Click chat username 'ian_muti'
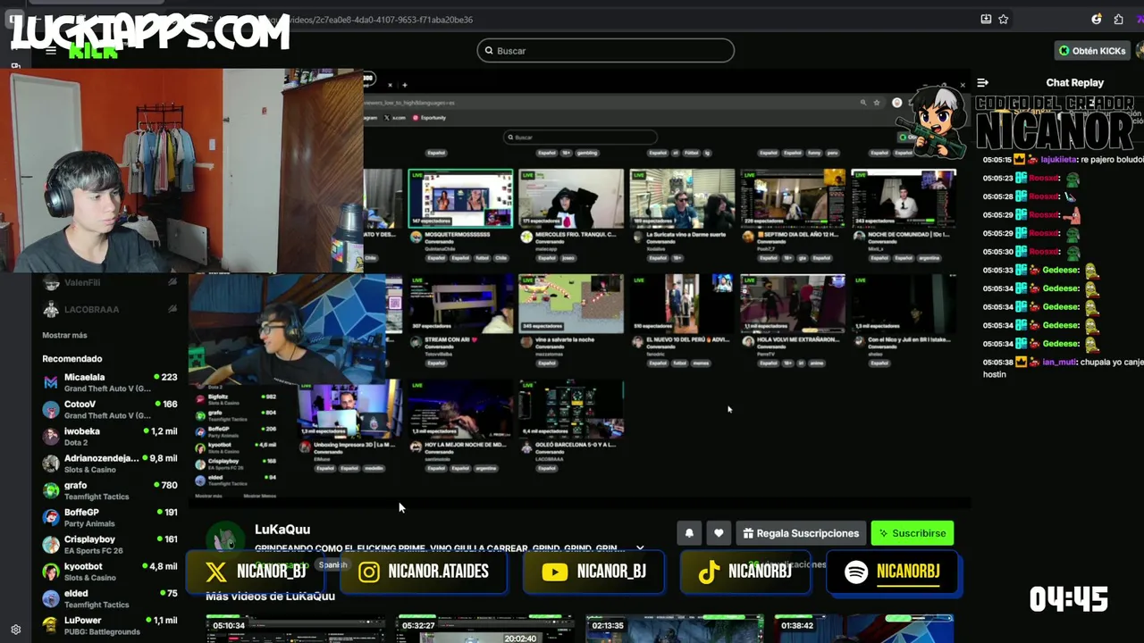The height and width of the screenshot is (643, 1144). (x=1060, y=362)
